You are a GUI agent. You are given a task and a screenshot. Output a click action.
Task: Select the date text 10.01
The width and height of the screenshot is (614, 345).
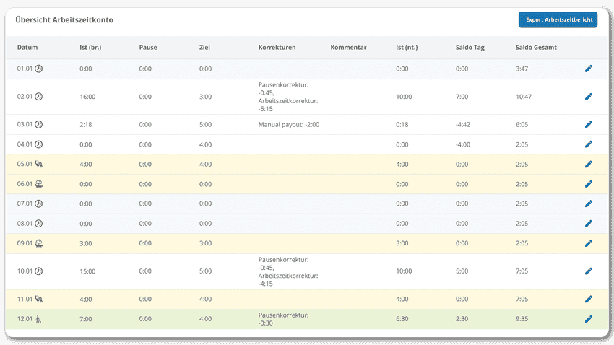click(x=25, y=271)
